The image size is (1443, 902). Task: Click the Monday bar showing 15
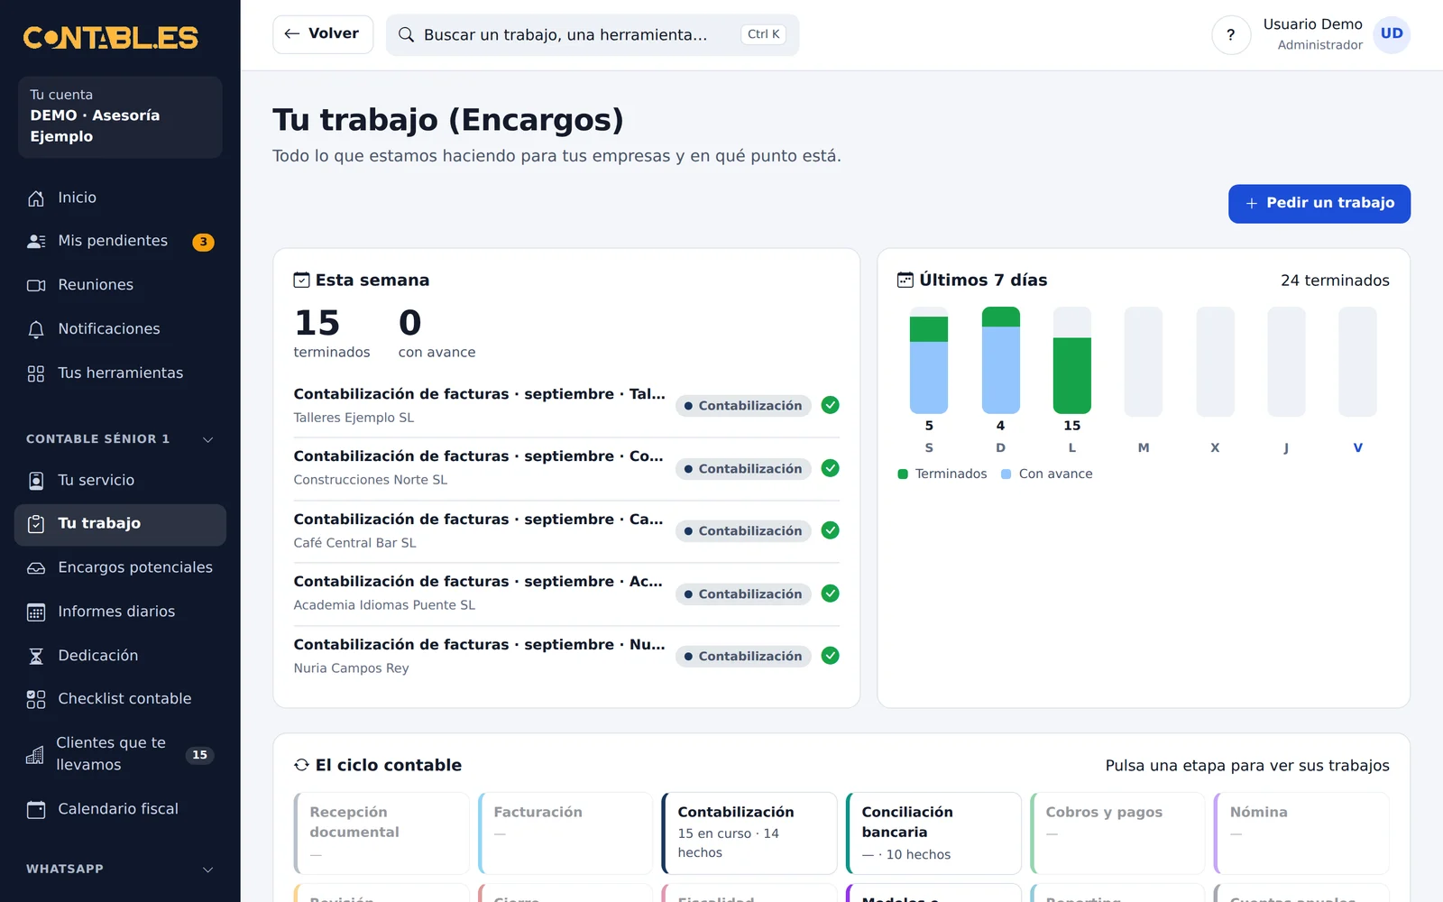pyautogui.click(x=1071, y=361)
